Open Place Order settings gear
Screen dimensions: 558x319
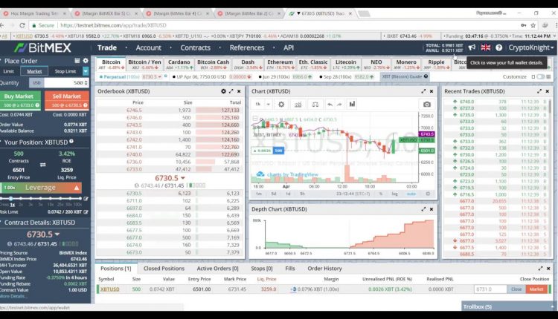(x=86, y=61)
